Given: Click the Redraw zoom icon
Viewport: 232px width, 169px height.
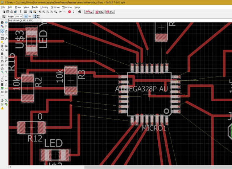Looking at the screenshot, I should 51,12.
